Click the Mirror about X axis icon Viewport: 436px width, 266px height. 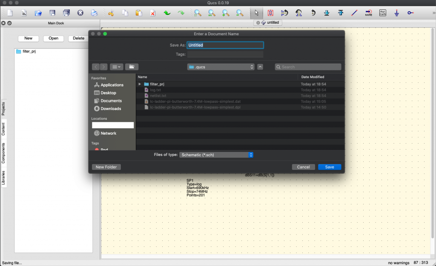point(284,13)
